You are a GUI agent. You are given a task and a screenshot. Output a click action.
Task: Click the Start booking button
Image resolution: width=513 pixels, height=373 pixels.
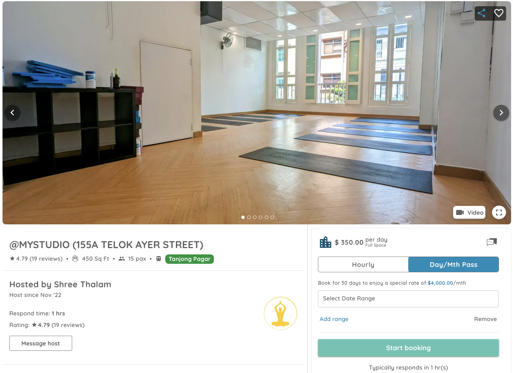pos(408,348)
